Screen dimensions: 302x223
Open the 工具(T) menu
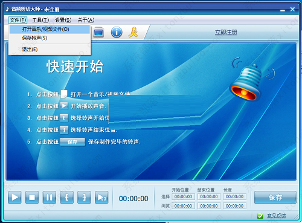click(x=40, y=20)
